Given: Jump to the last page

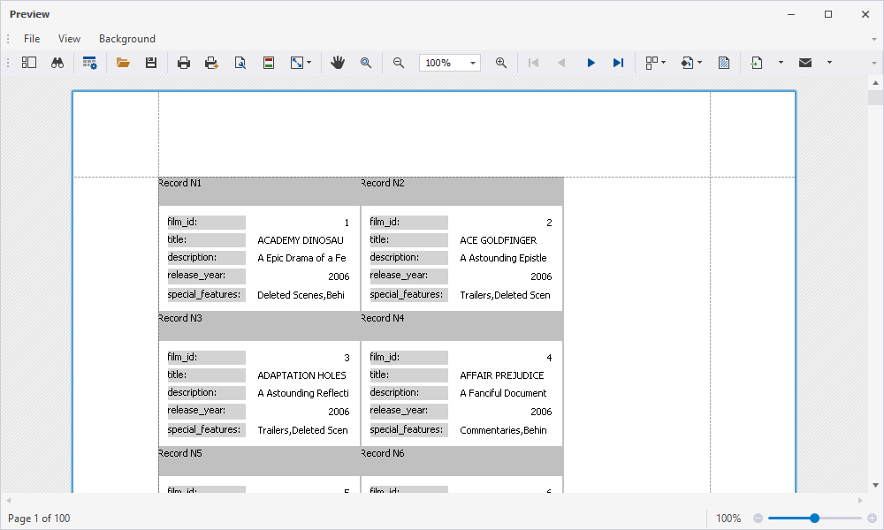Looking at the screenshot, I should 619,63.
